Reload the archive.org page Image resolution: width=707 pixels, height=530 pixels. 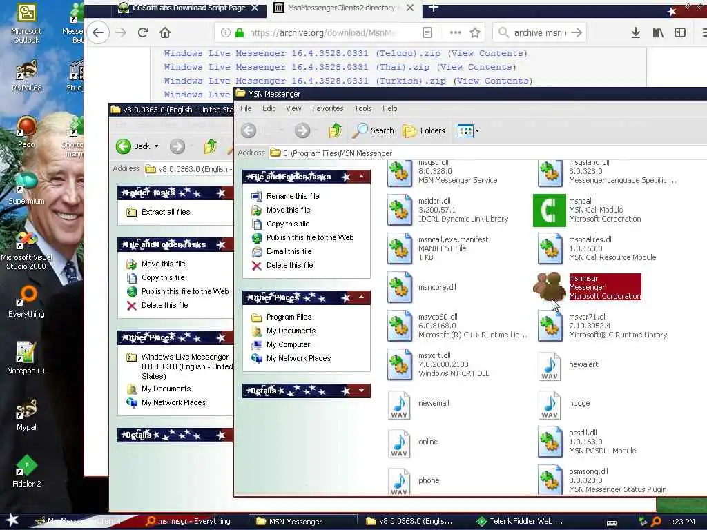click(x=143, y=32)
